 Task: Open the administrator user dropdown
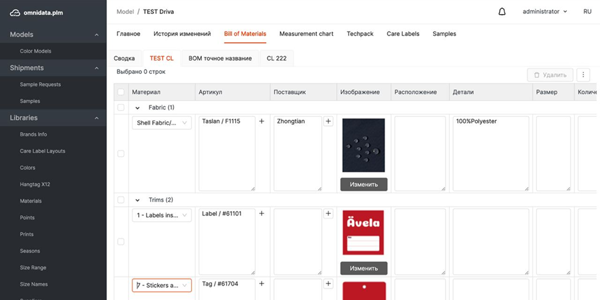[544, 11]
